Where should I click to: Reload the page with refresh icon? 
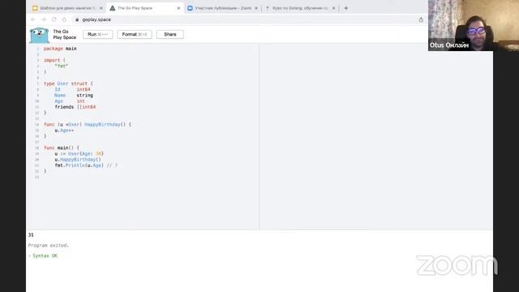(54, 19)
